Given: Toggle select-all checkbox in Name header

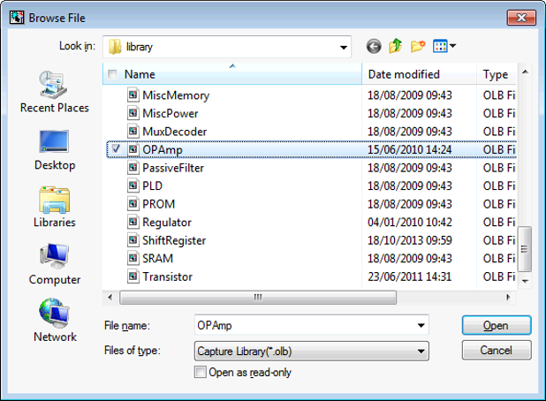Looking at the screenshot, I should tap(112, 75).
